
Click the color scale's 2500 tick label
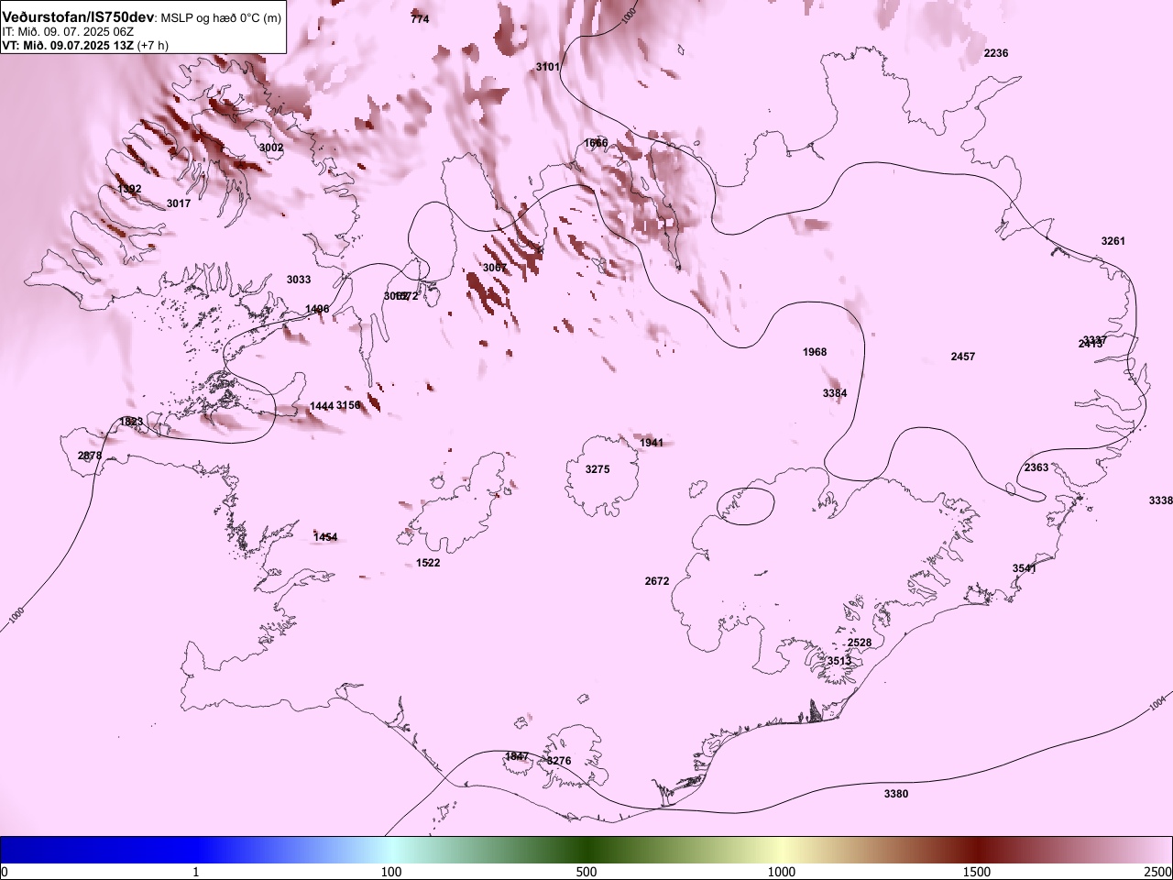[x=1158, y=872]
